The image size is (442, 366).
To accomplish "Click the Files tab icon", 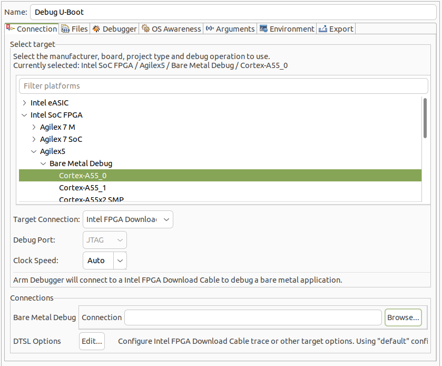I will click(65, 29).
